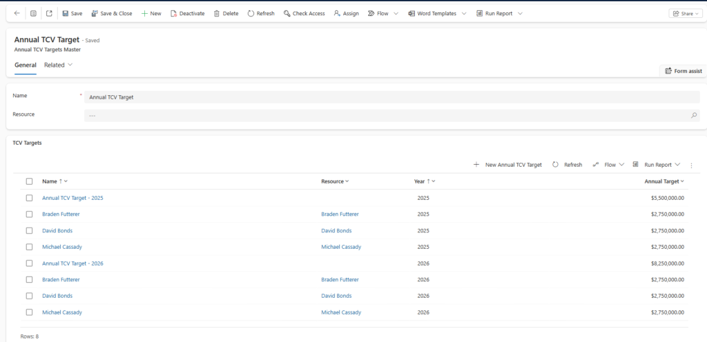Open the subgrid more commands ellipsis

(691, 165)
